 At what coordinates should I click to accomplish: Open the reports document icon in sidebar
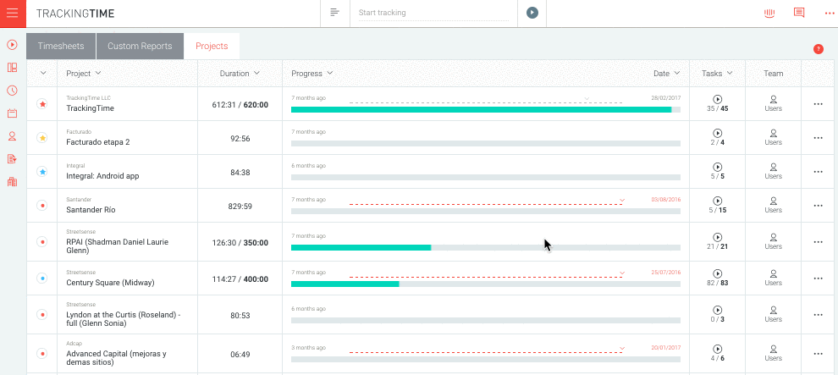coord(12,158)
